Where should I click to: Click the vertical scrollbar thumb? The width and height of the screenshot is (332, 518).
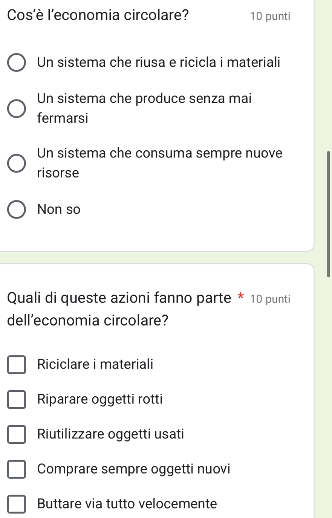click(x=328, y=214)
